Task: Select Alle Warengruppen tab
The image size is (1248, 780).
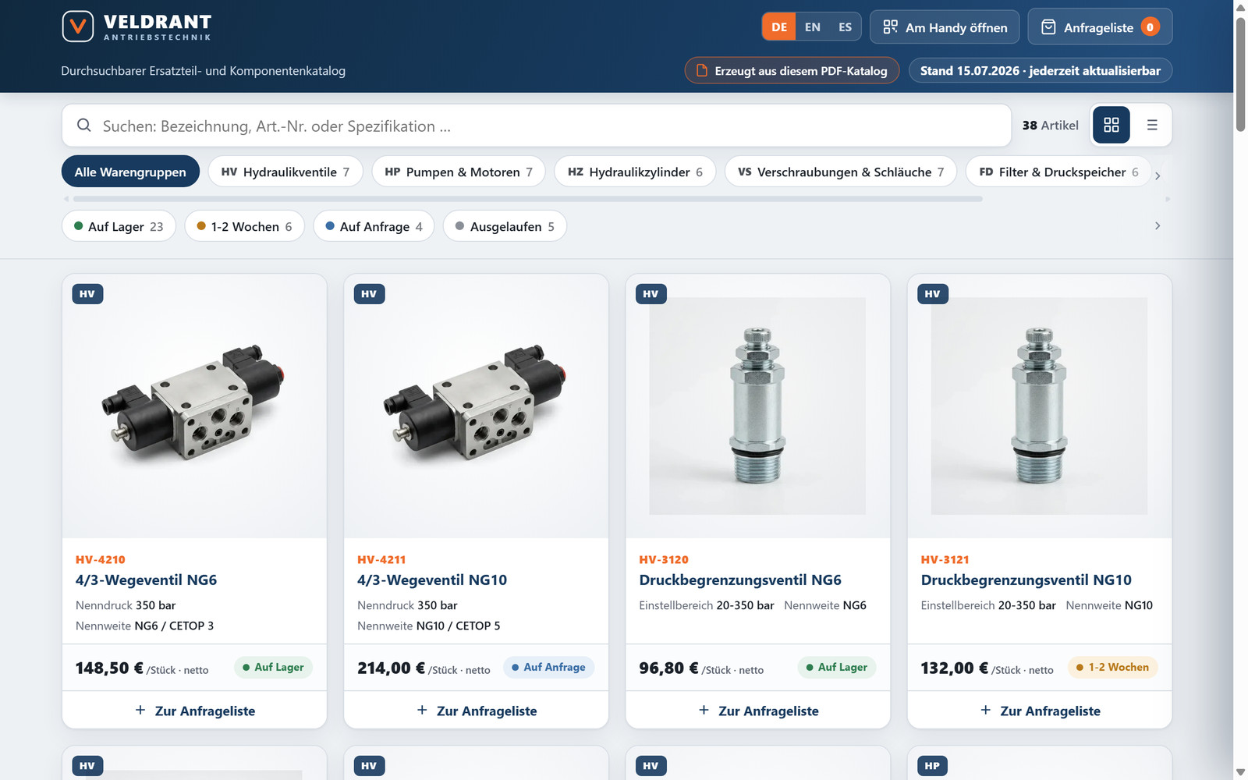Action: (130, 172)
